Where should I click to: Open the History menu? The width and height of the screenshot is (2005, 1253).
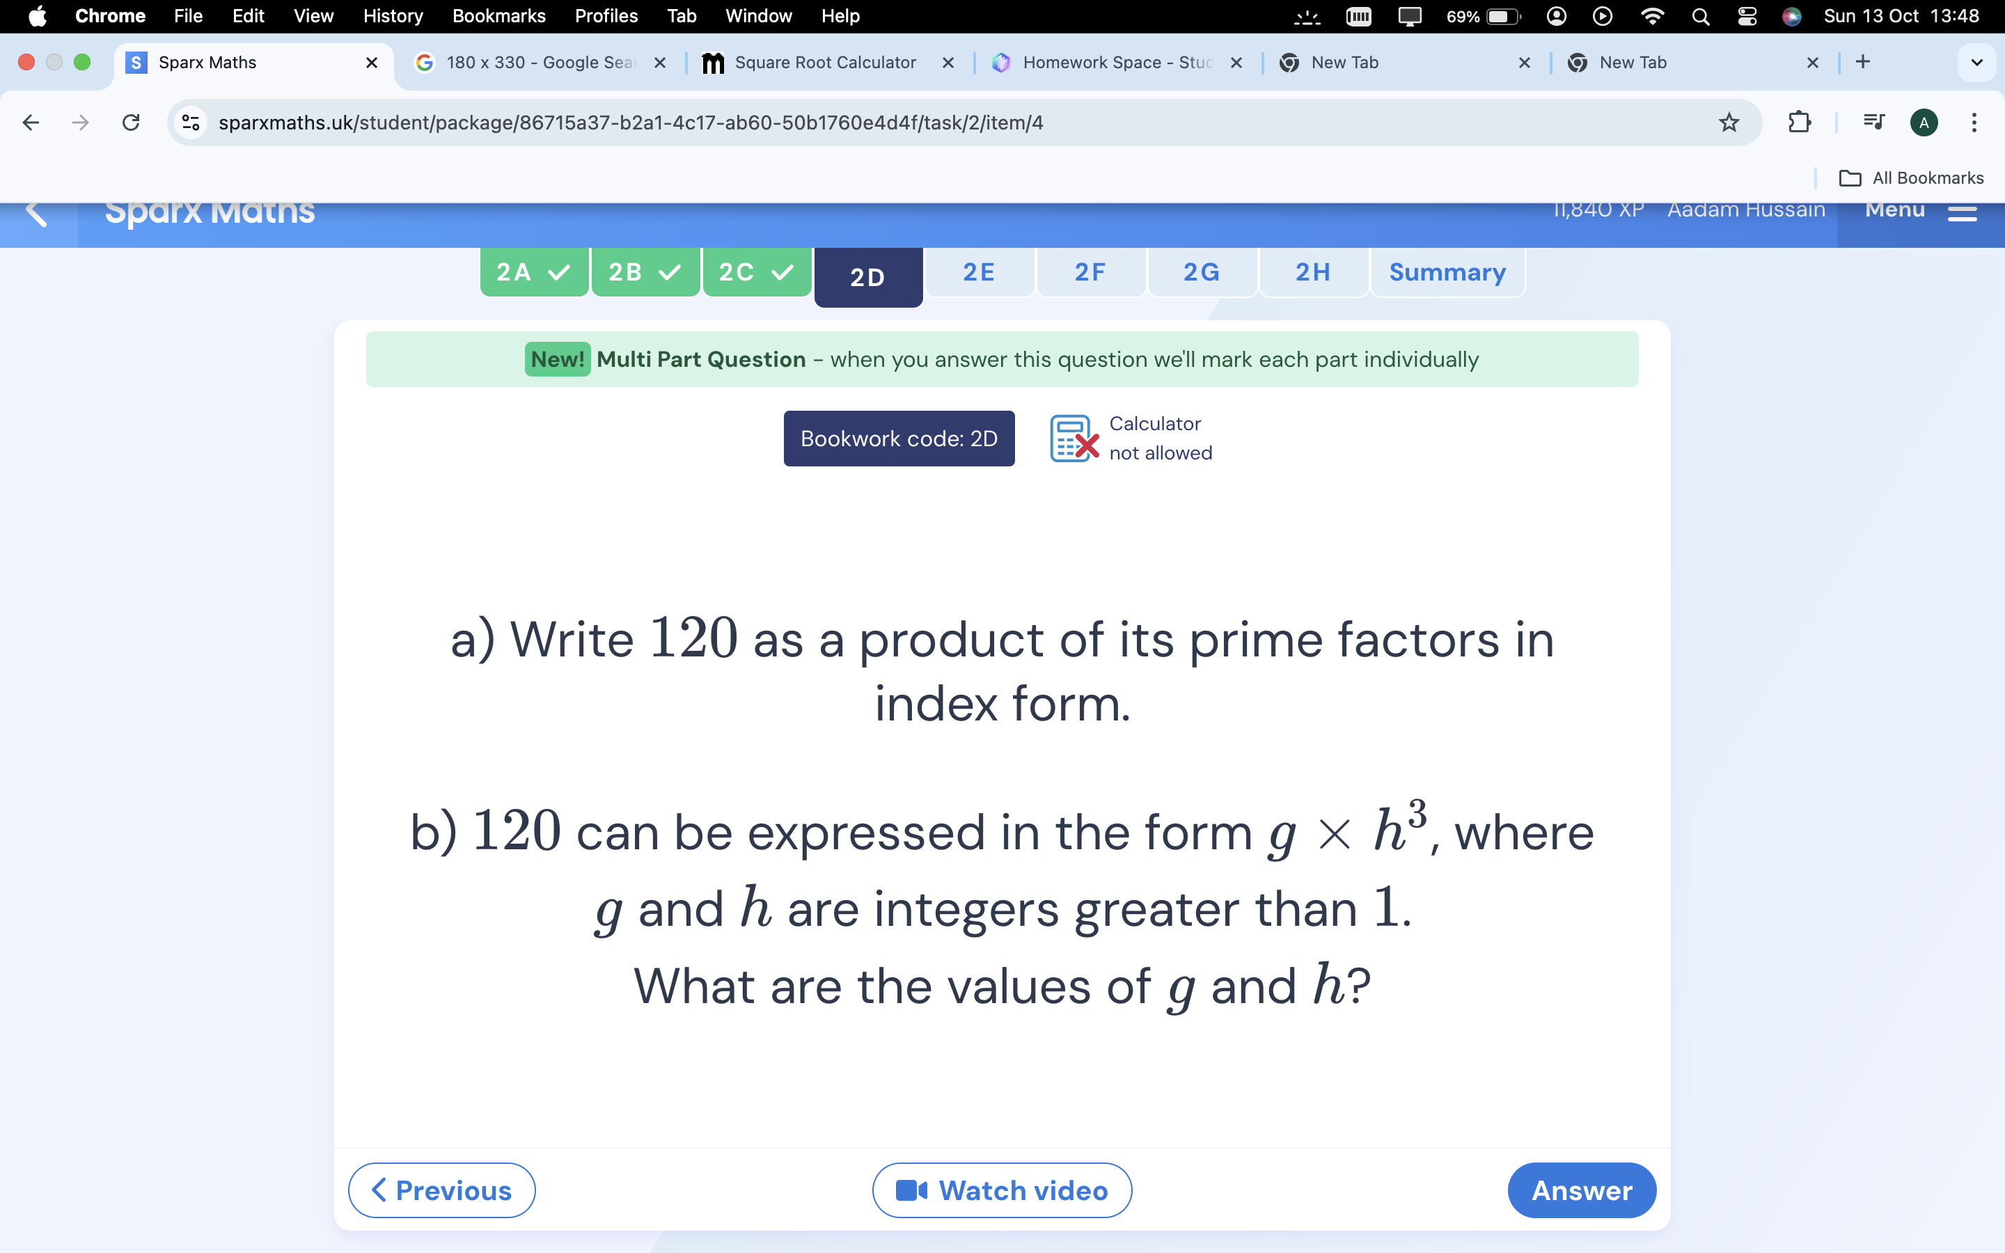point(393,16)
